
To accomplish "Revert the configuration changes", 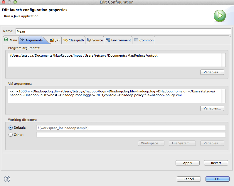I will tap(216, 163).
